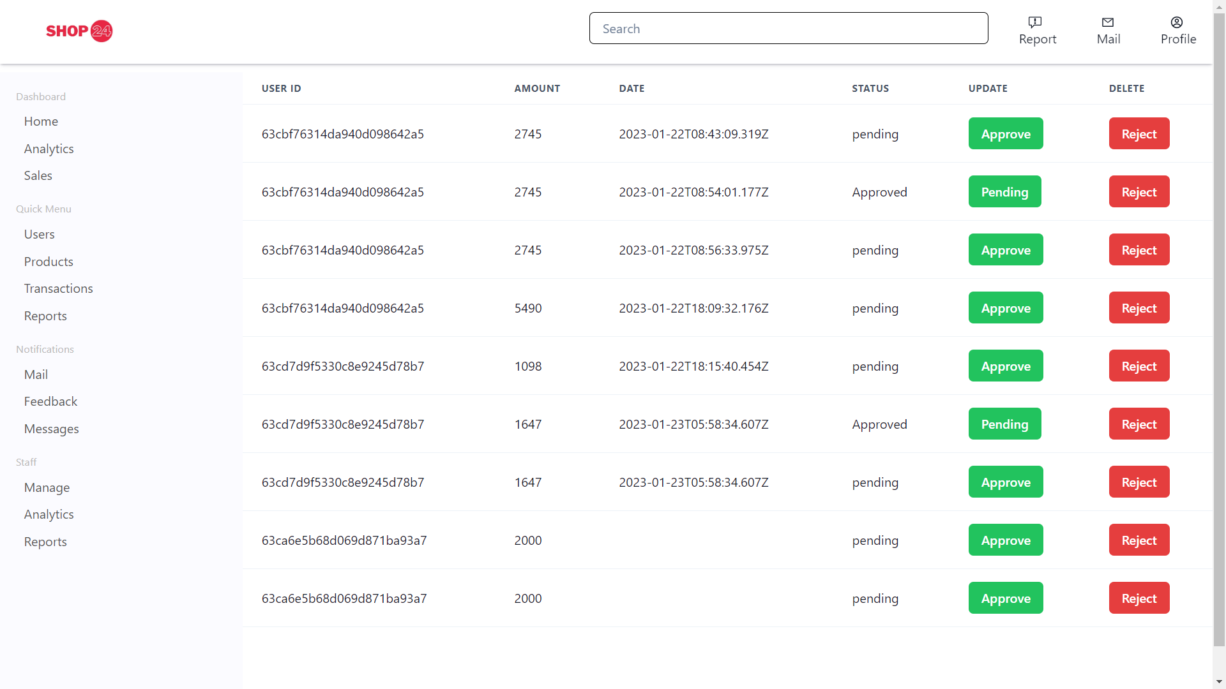Approve the 1098 amount transaction

[x=1005, y=366]
